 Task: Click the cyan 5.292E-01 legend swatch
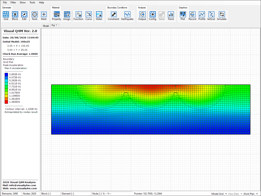6,81
